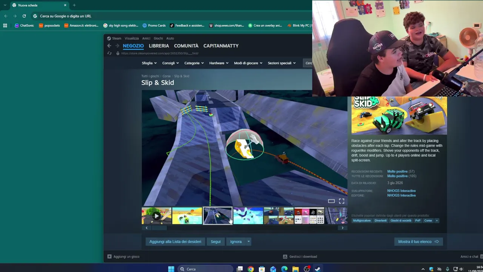This screenshot has width=483, height=272.
Task: Click the Ignora button
Action: (x=236, y=242)
